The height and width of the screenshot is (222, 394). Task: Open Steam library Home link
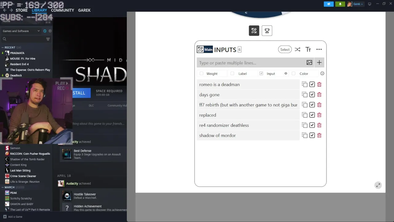pos(6,21)
